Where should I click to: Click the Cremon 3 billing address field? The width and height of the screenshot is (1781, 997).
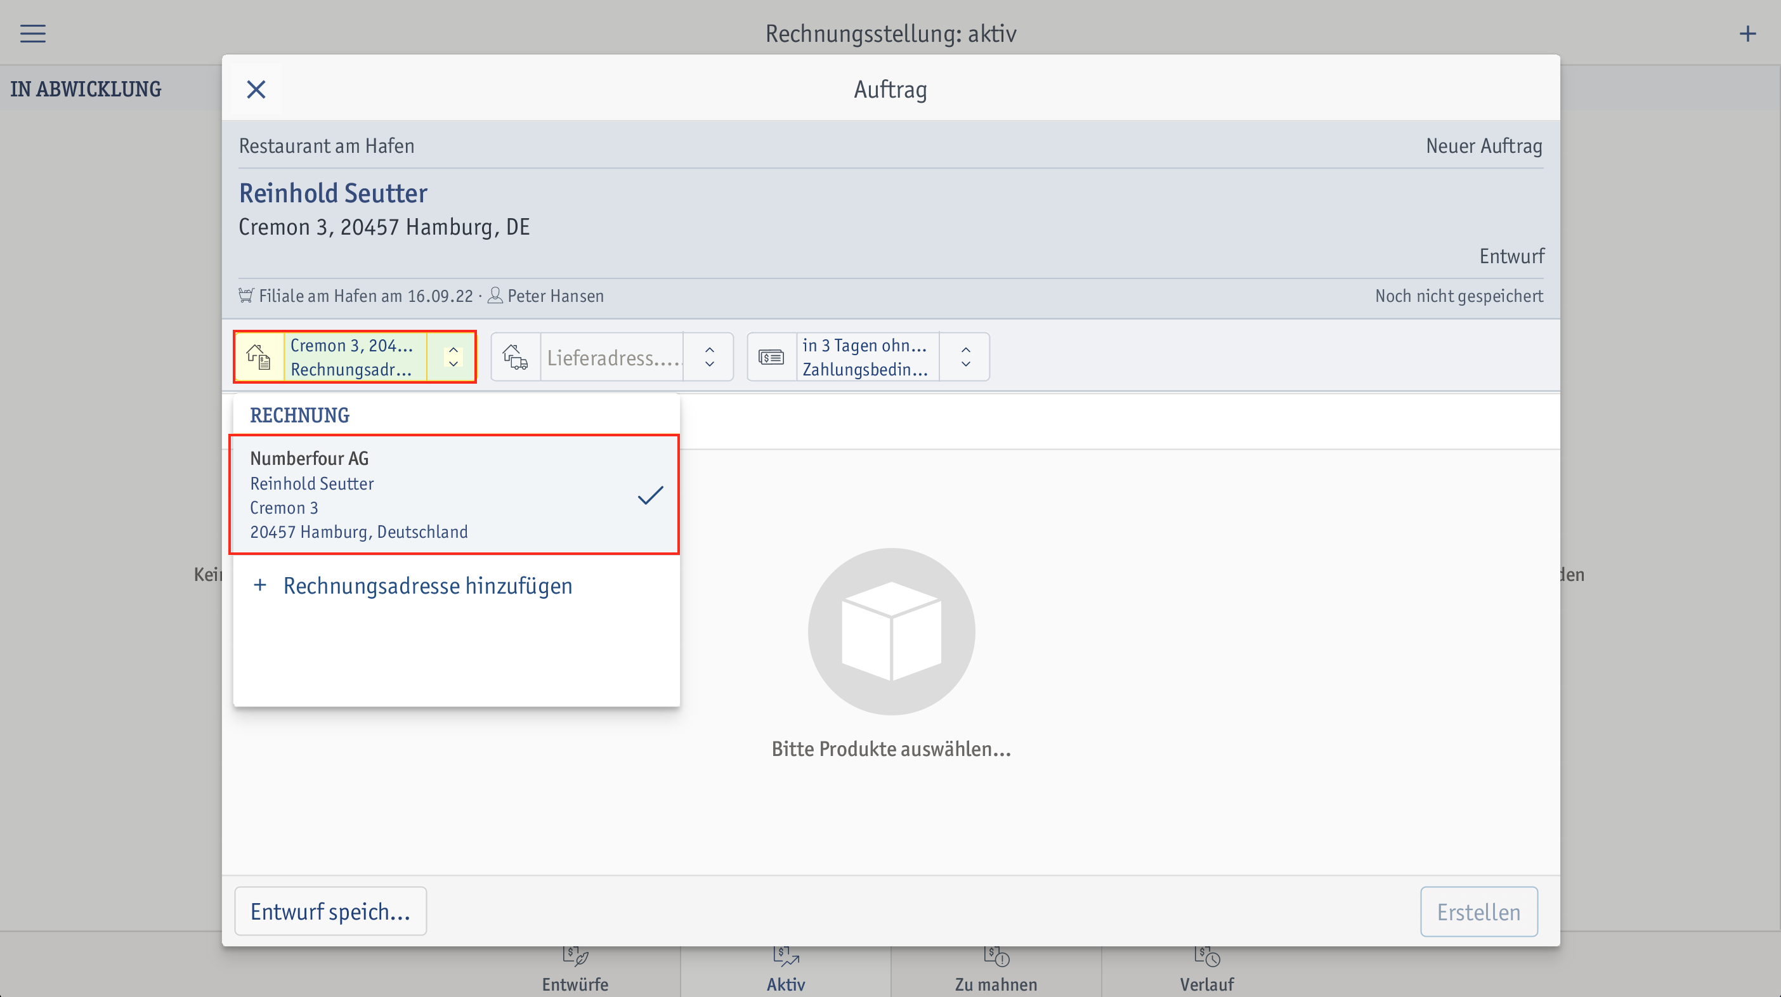[x=355, y=357]
